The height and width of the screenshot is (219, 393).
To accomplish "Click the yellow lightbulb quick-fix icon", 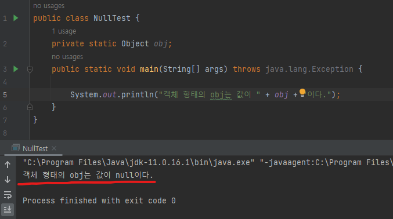I will [302, 93].
